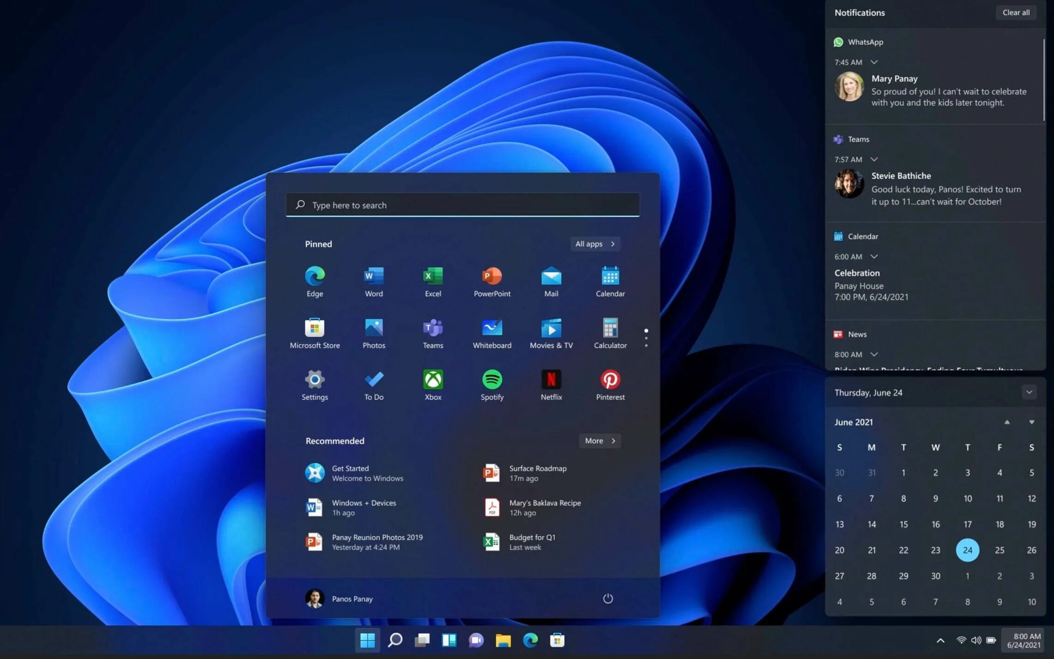The image size is (1054, 659).
Task: Open the Spotify app icon
Action: click(x=492, y=380)
